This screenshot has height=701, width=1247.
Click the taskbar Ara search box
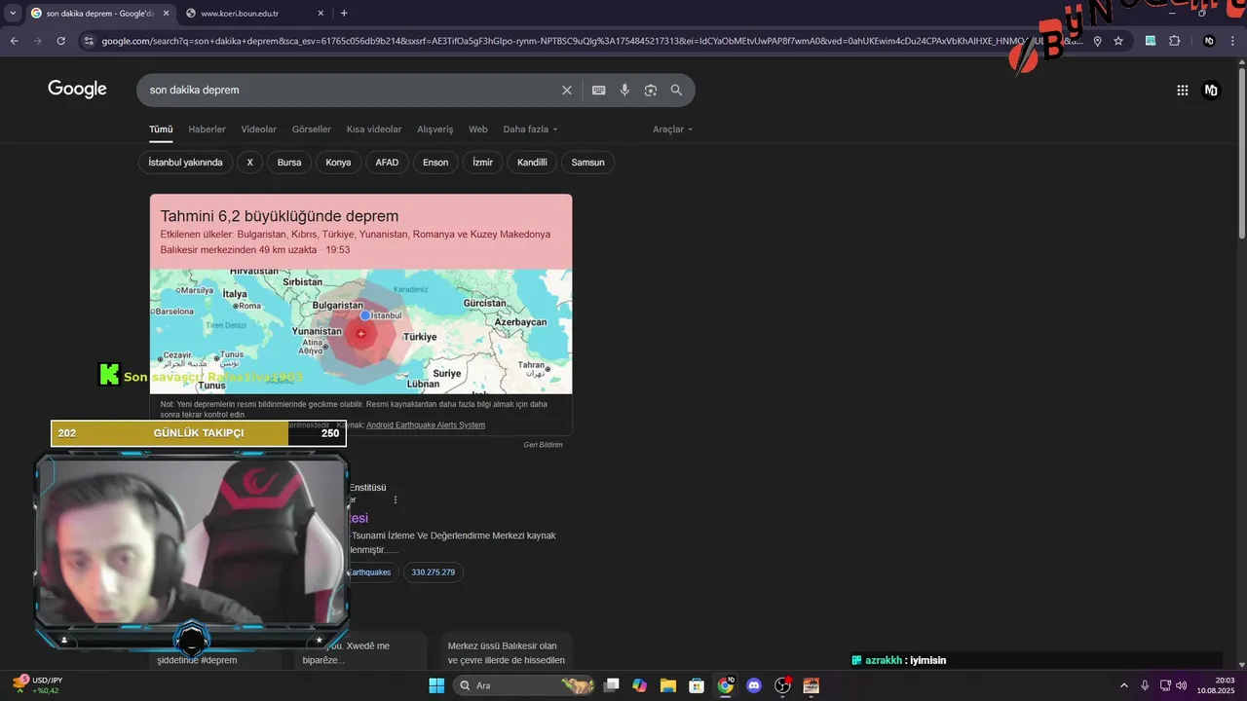pos(526,685)
